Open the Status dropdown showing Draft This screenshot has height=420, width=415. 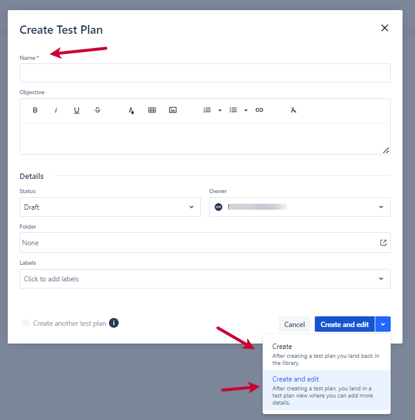(x=110, y=207)
